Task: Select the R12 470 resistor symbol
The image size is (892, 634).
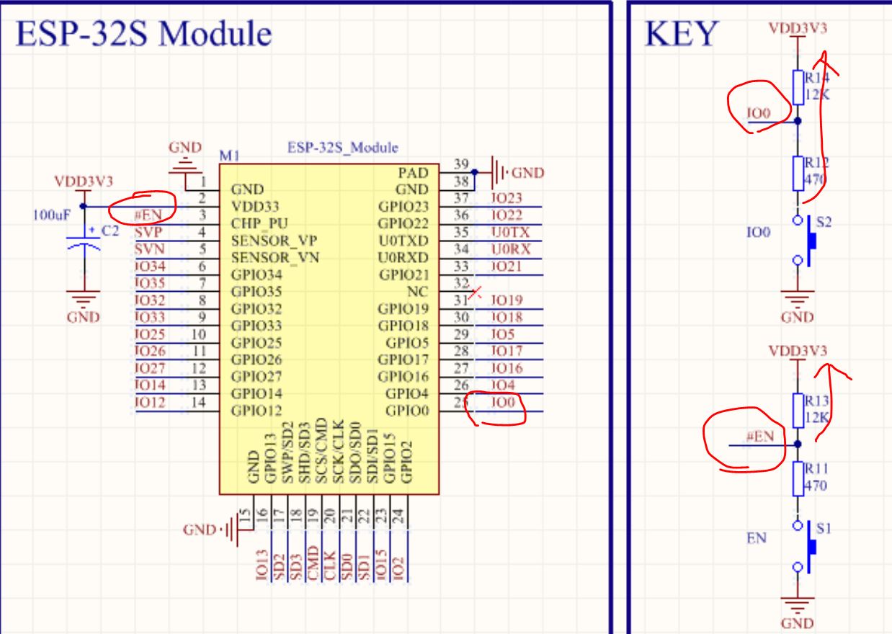Action: (797, 171)
